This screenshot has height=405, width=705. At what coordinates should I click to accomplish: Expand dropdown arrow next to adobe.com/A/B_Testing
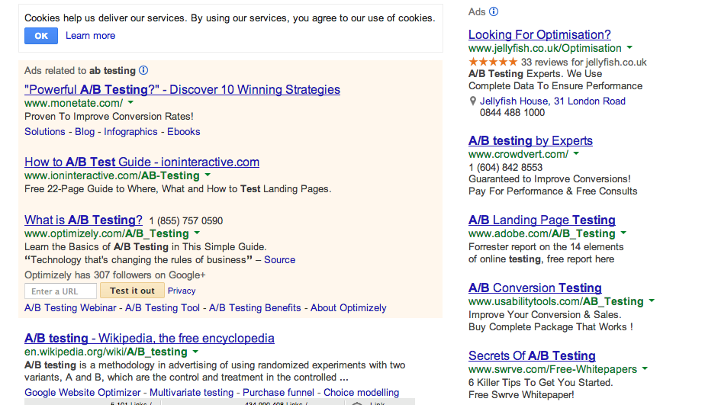pyautogui.click(x=623, y=233)
